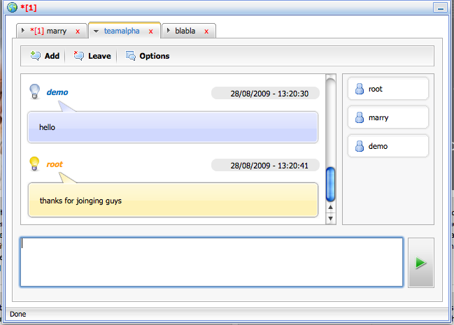
Task: Click the "thanks for joinging guys" message
Action: (x=173, y=200)
